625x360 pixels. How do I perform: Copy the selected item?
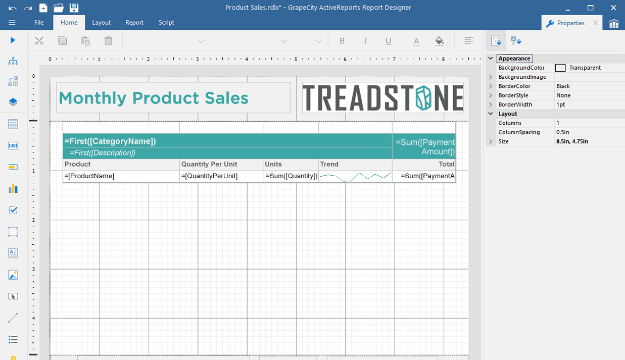pyautogui.click(x=62, y=41)
